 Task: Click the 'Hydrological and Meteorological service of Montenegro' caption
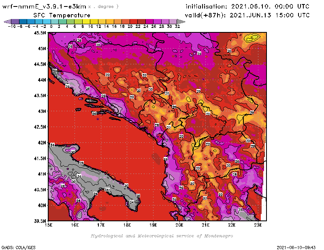(x=162, y=236)
